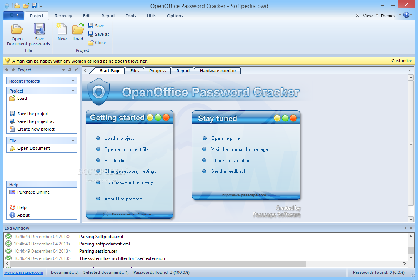Create a New project from ribbon
The height and width of the screenshot is (280, 418).
point(62,32)
